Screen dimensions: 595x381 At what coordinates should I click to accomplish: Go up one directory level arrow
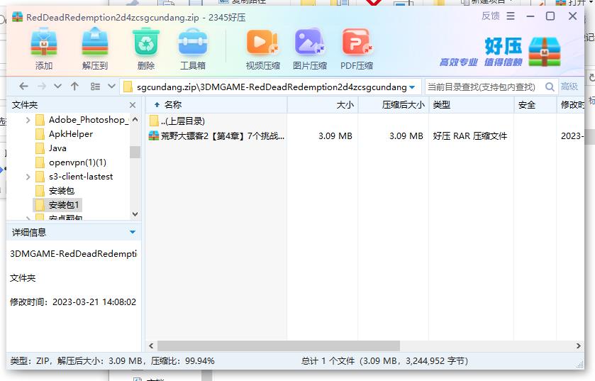pos(74,87)
